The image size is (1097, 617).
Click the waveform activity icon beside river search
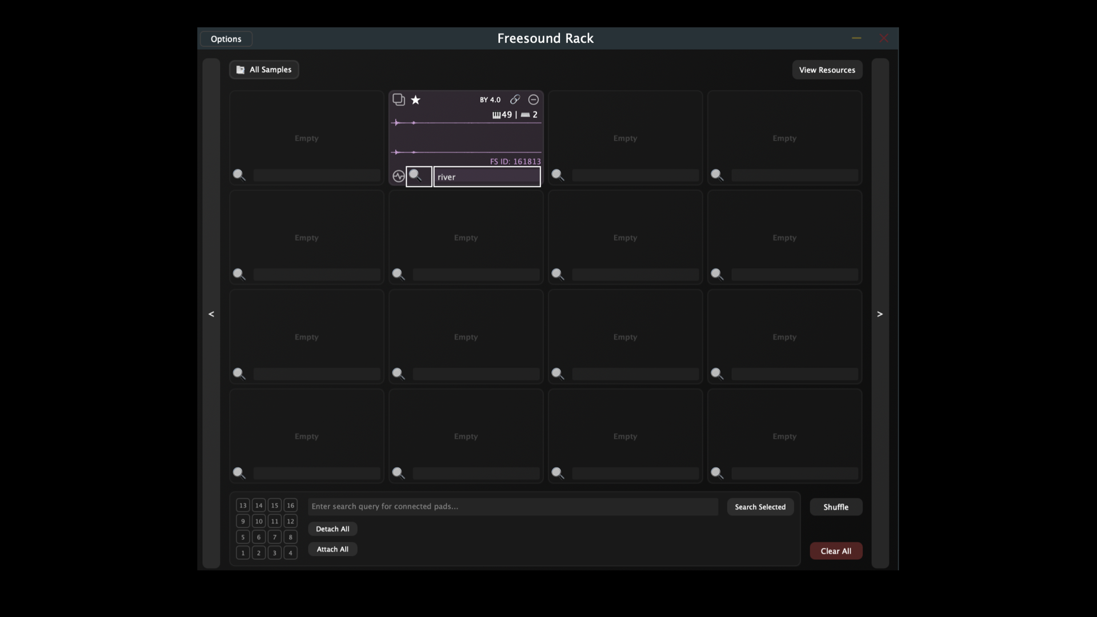pos(398,177)
